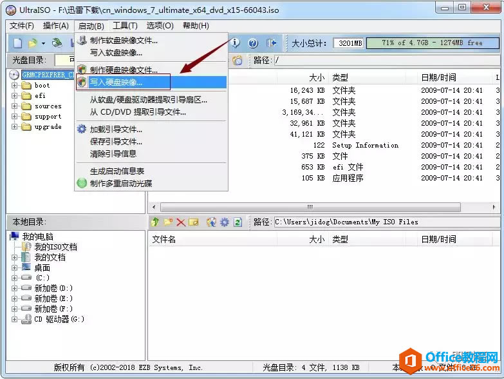Viewport: 504px width, 379px height.
Task: Open the 文件(F) menu
Action: pyautogui.click(x=21, y=26)
